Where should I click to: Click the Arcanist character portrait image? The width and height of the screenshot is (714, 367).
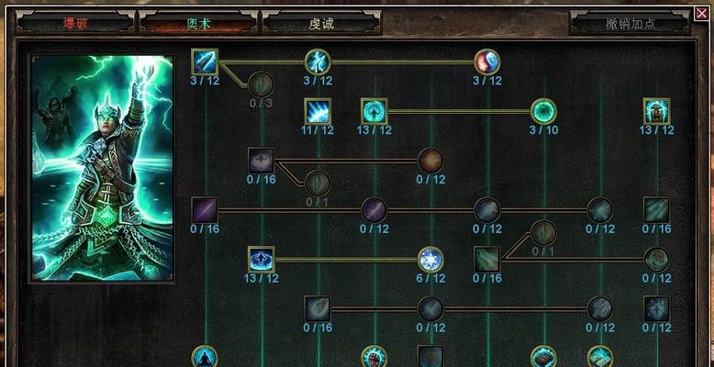[x=103, y=168]
